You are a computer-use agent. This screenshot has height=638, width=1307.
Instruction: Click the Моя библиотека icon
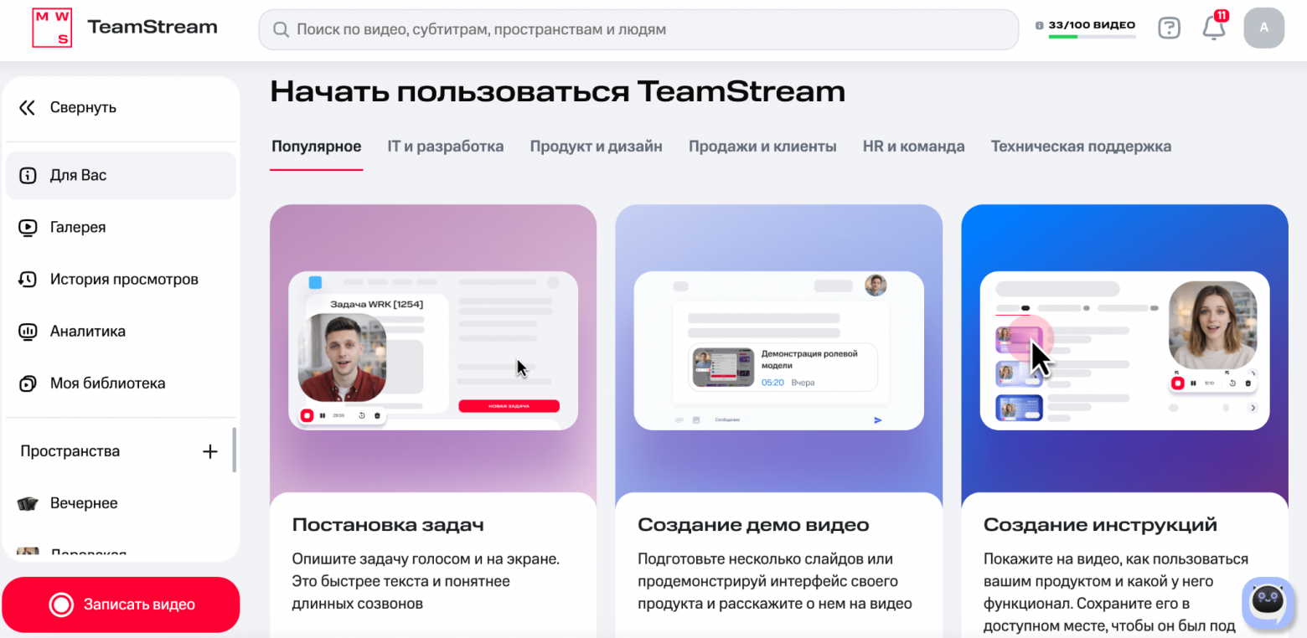pyautogui.click(x=28, y=383)
